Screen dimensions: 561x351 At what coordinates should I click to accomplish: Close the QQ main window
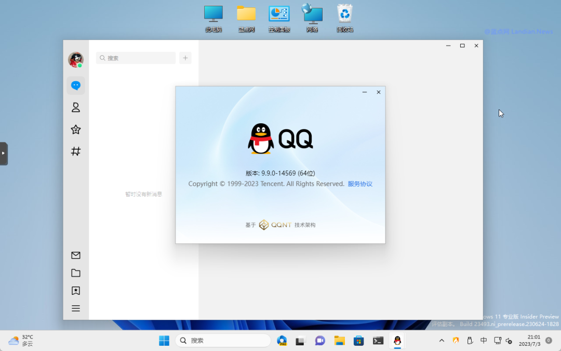point(476,45)
